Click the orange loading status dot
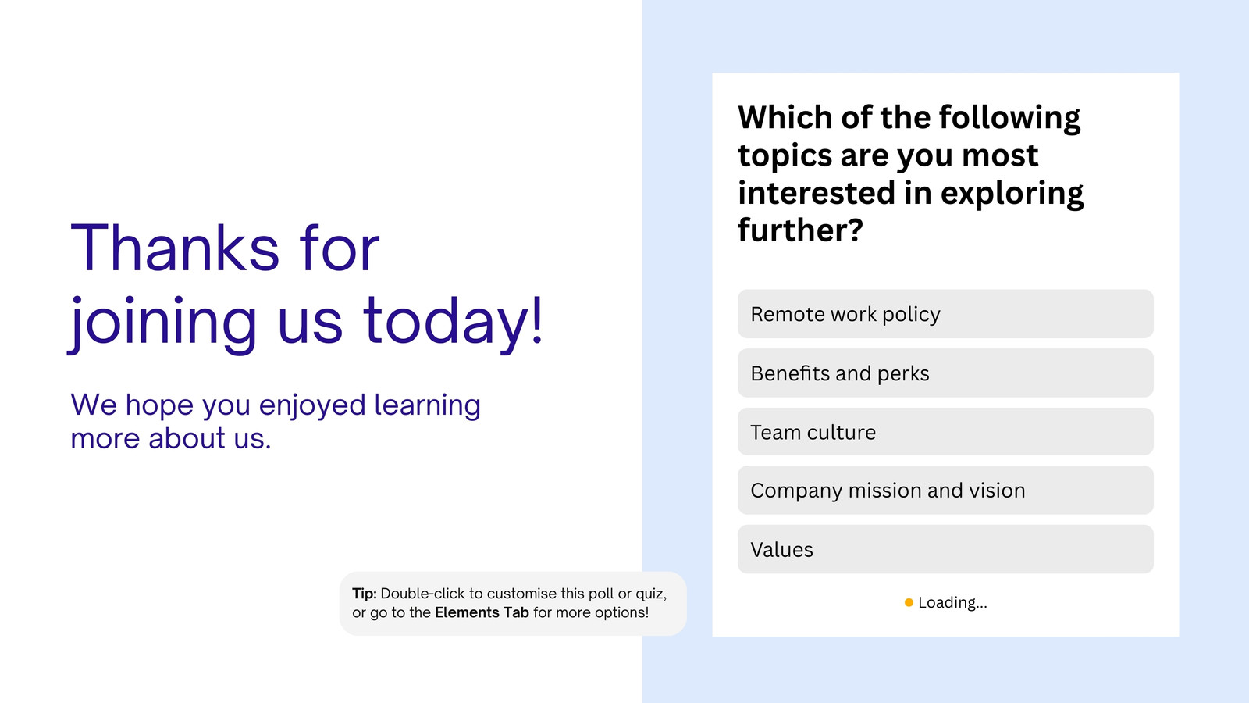Image resolution: width=1249 pixels, height=703 pixels. pyautogui.click(x=909, y=602)
